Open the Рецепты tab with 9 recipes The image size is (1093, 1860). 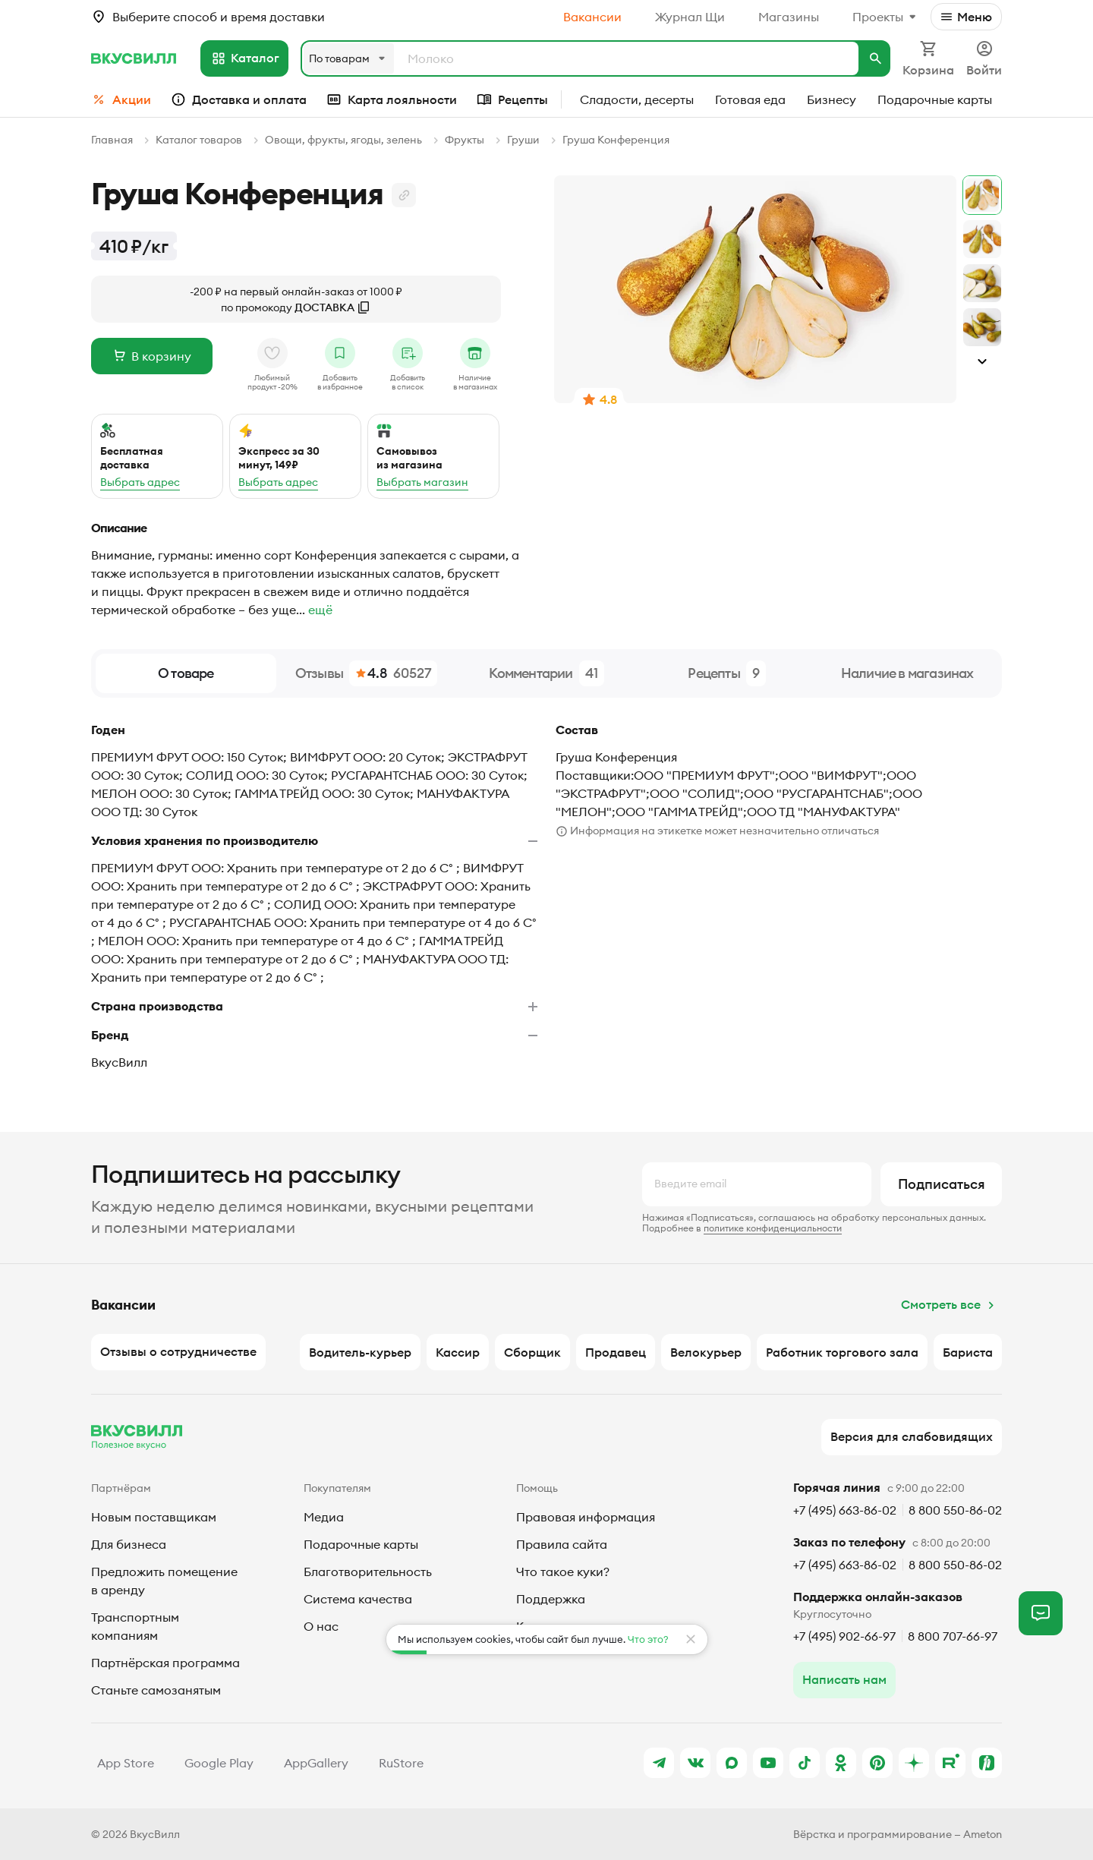click(726, 673)
